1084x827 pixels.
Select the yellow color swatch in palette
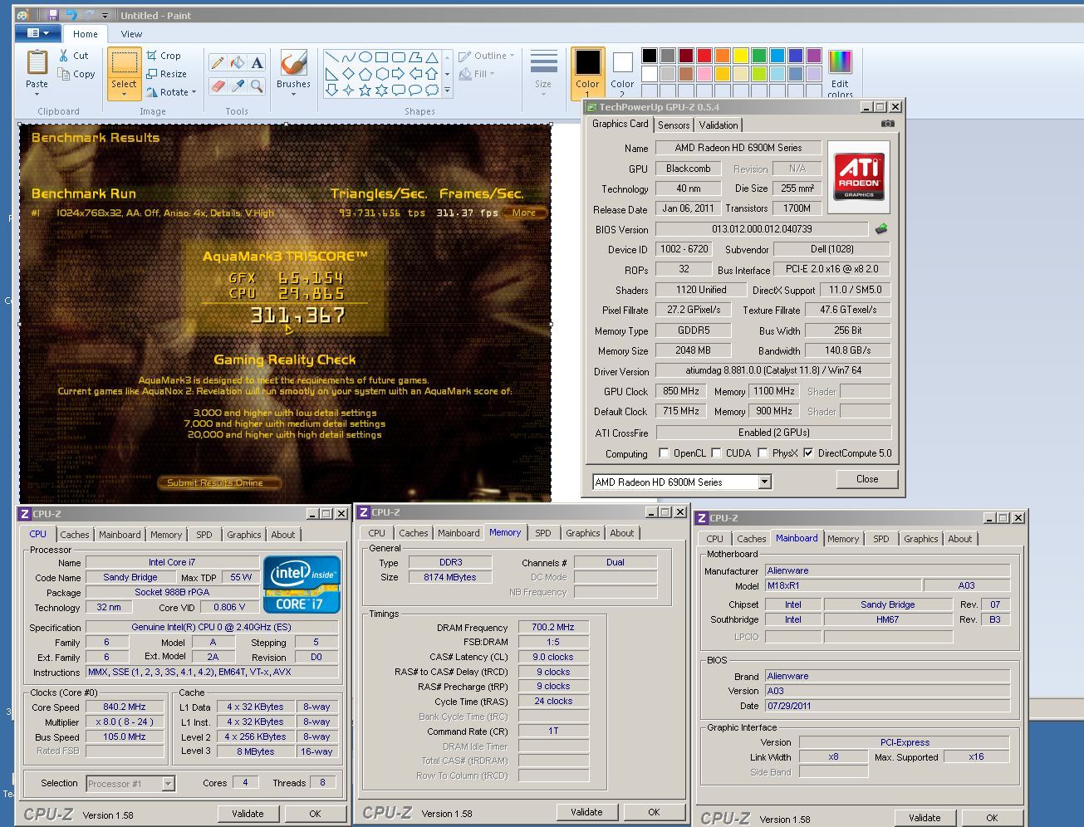740,56
